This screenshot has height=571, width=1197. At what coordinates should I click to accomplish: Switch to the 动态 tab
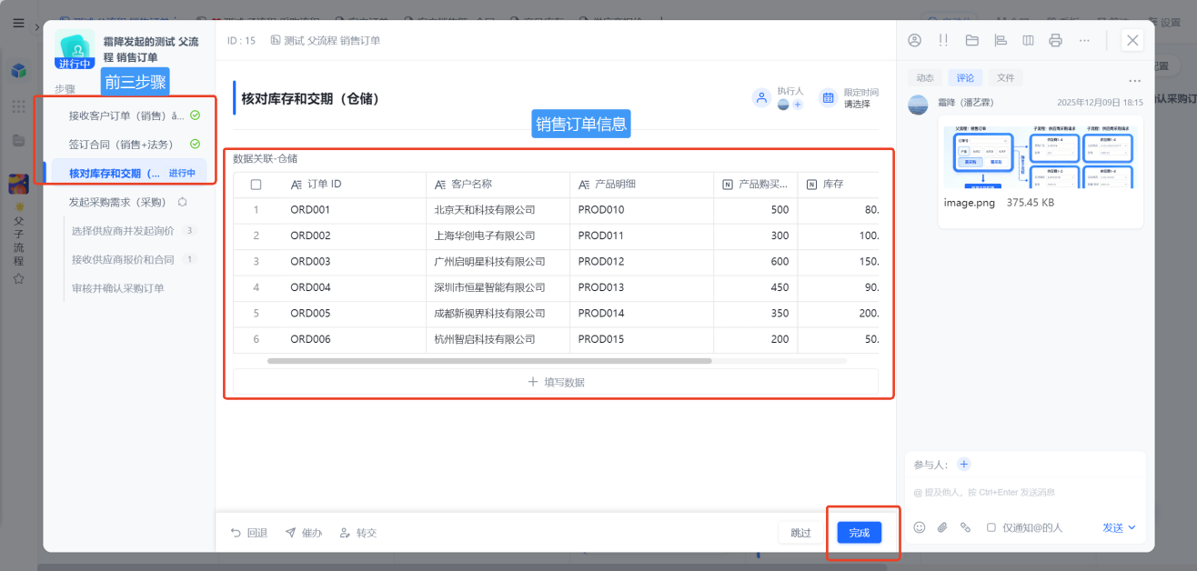[x=925, y=78]
